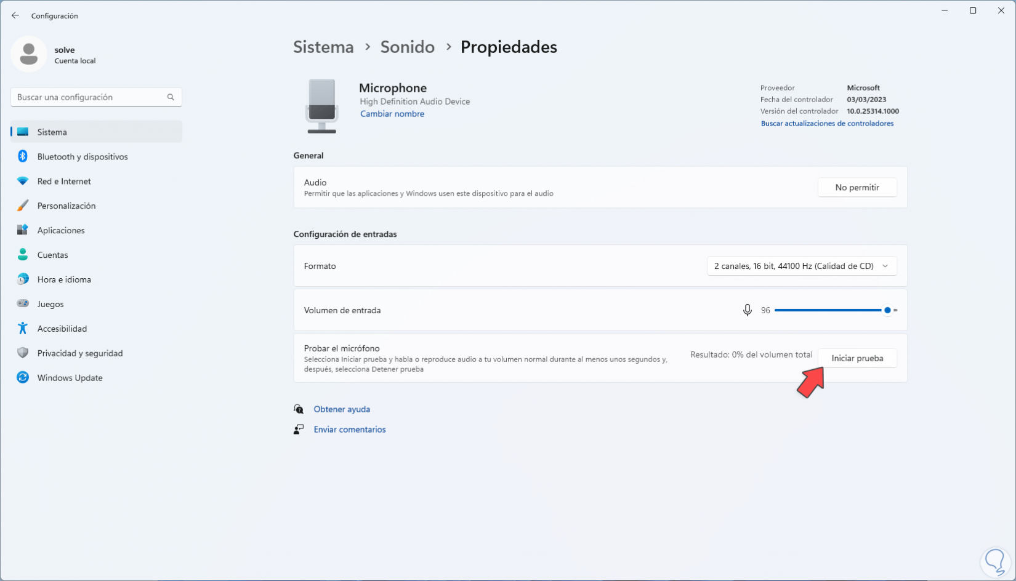Navigate to Sonido in the breadcrumb
Image resolution: width=1016 pixels, height=581 pixels.
click(x=407, y=47)
